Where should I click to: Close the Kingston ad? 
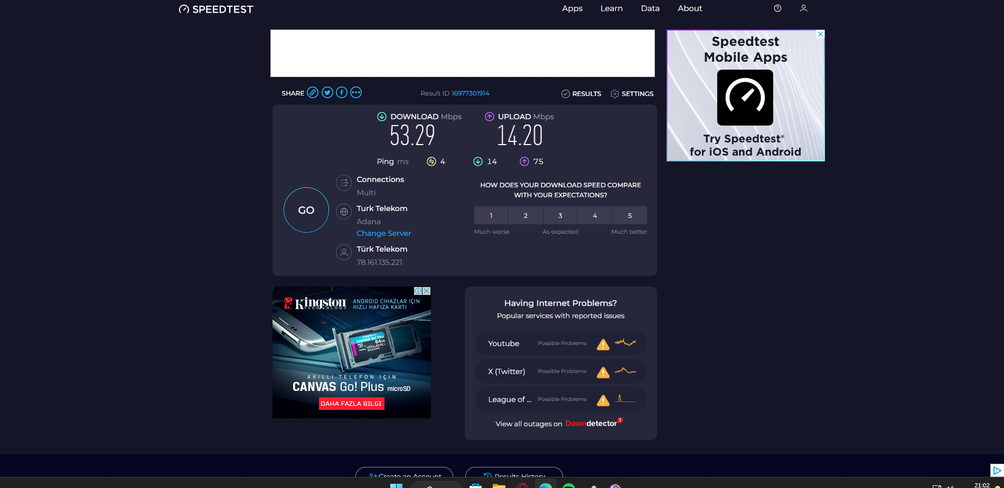426,291
